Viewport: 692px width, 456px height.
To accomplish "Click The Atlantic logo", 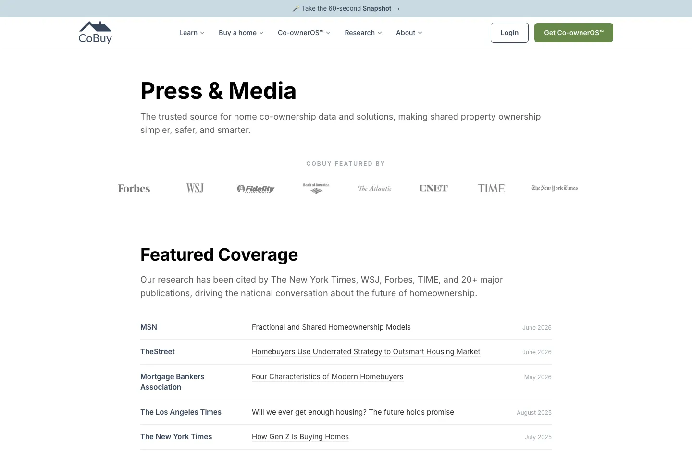I will [x=375, y=189].
